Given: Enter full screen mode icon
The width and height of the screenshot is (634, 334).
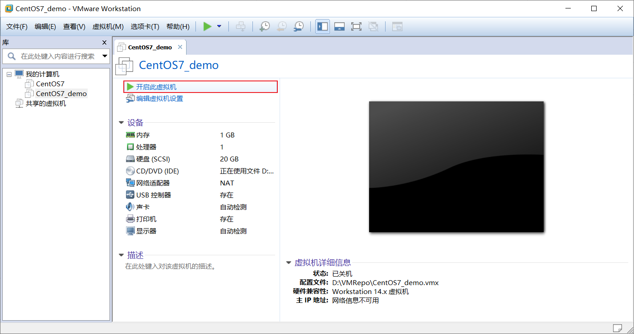Looking at the screenshot, I should point(356,27).
